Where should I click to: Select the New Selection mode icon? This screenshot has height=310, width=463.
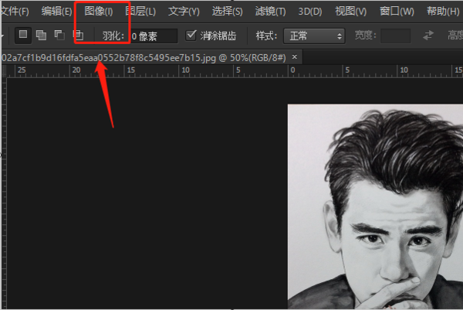(23, 36)
